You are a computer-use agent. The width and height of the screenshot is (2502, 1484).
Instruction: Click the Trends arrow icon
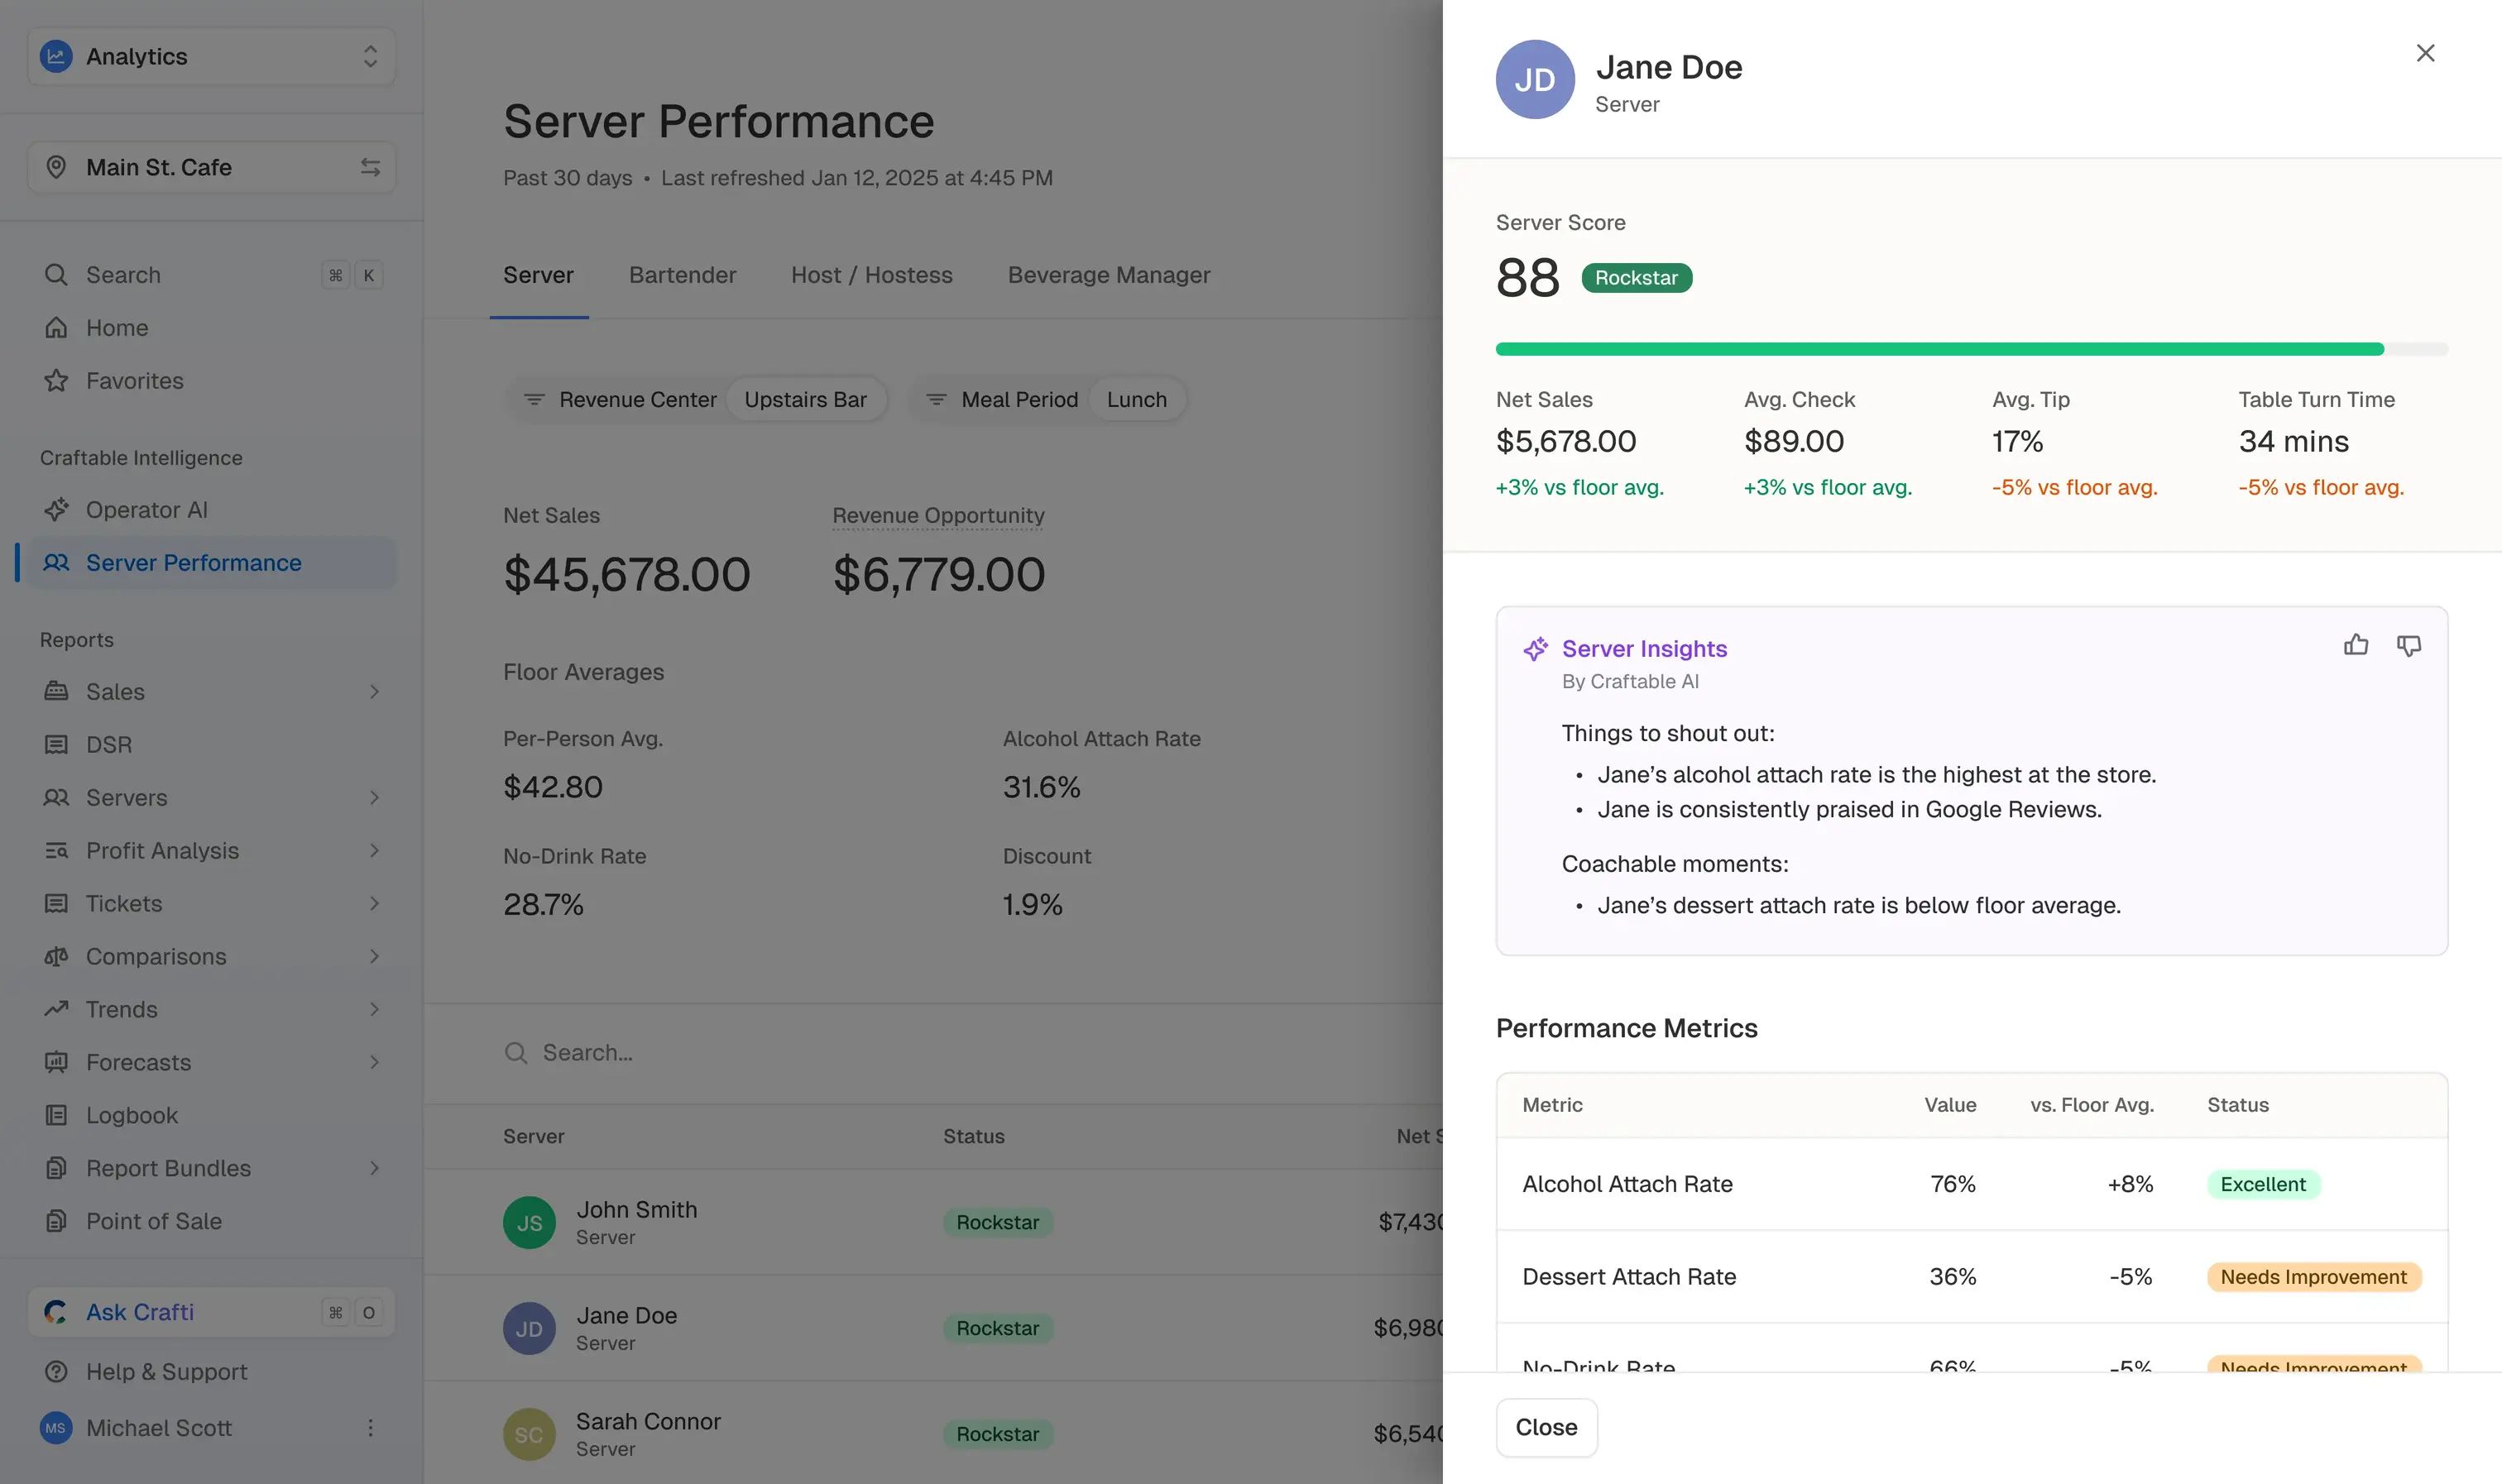point(56,1009)
